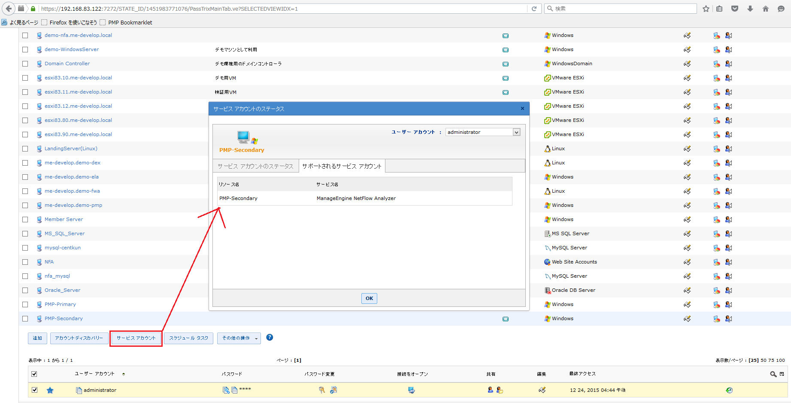Show 100 entries per page

coord(780,361)
